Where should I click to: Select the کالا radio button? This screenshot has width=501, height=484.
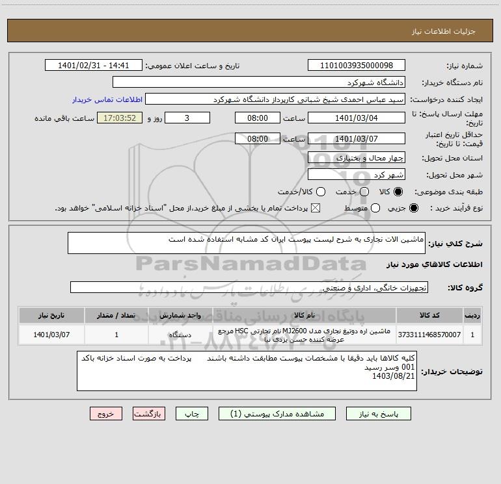(x=398, y=192)
